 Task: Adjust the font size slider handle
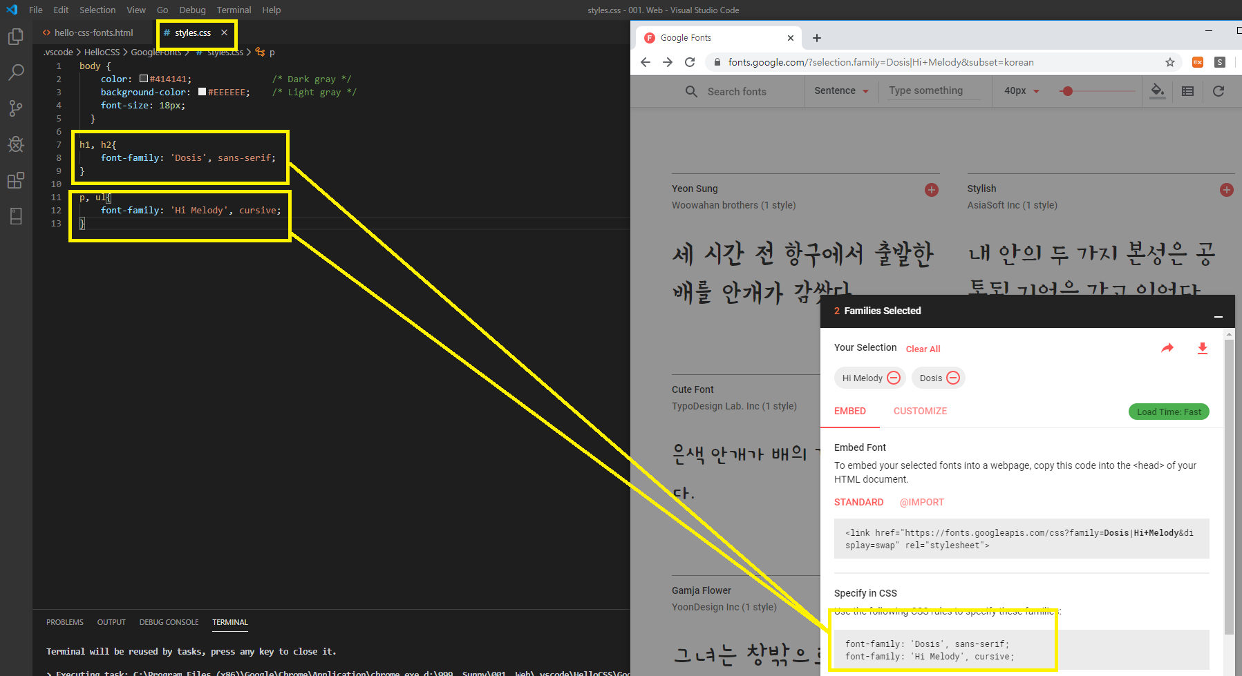[x=1067, y=91]
